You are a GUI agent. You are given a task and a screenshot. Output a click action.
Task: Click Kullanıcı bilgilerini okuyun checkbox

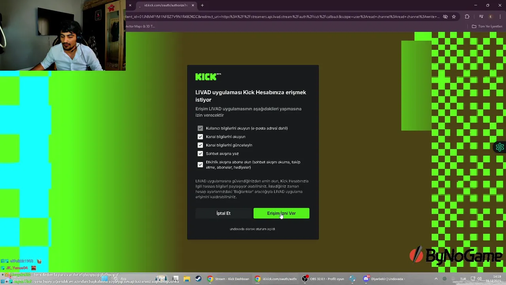(x=200, y=128)
